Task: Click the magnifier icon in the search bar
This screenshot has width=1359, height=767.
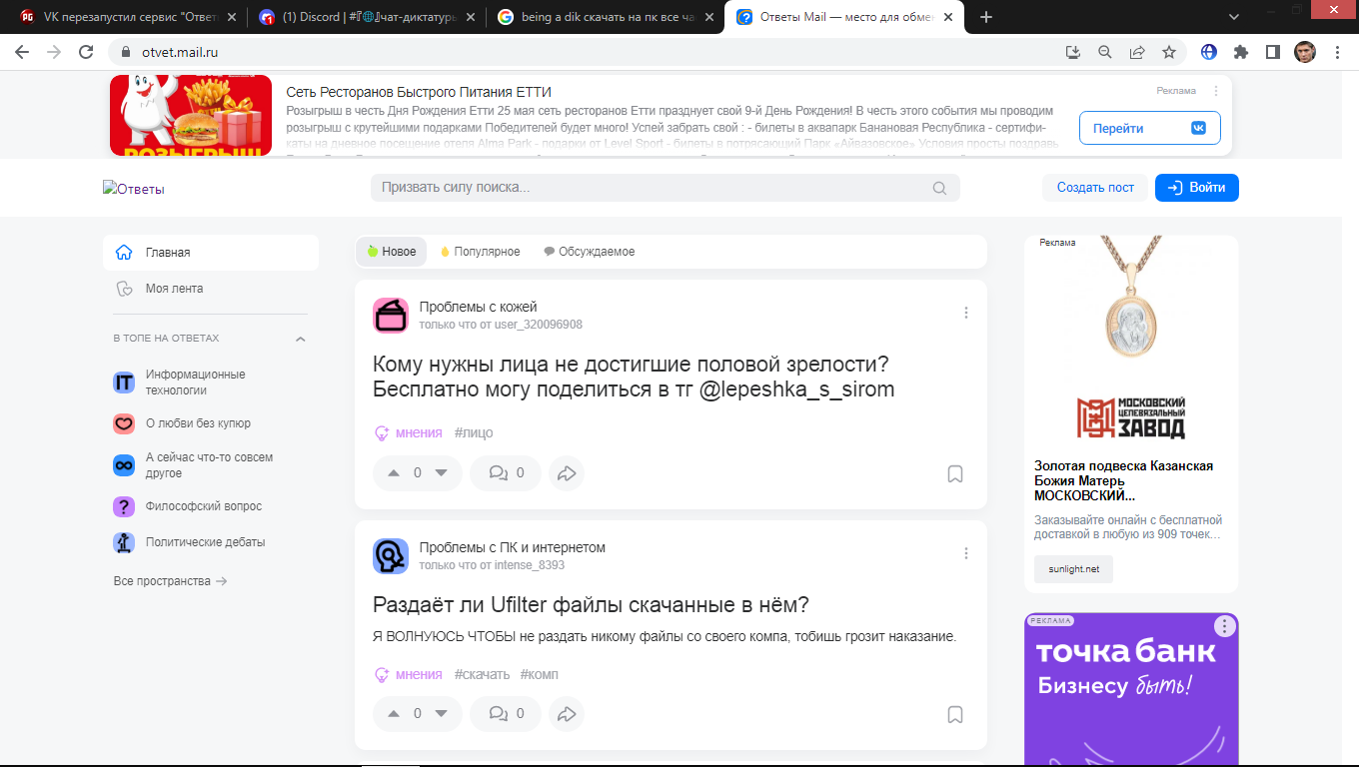Action: pyautogui.click(x=939, y=188)
